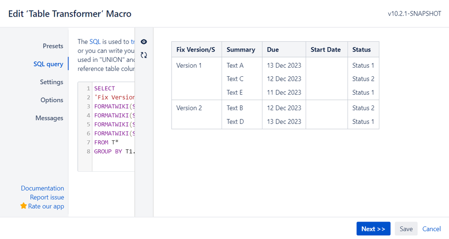Switch to the SQL query tab
Viewport: 449px width, 239px height.
coord(48,64)
